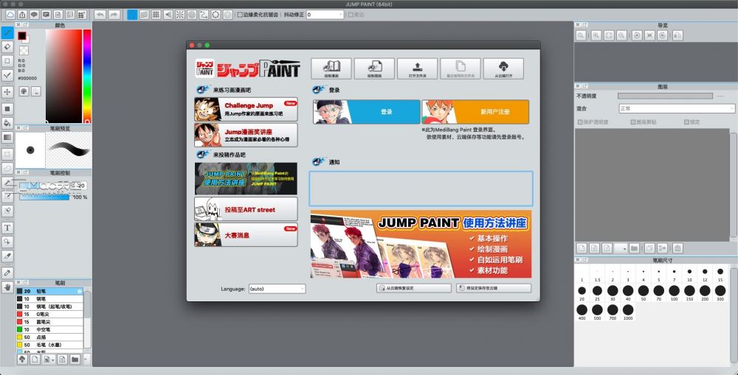
Task: Open the Challenge Jump banner
Action: [246, 110]
